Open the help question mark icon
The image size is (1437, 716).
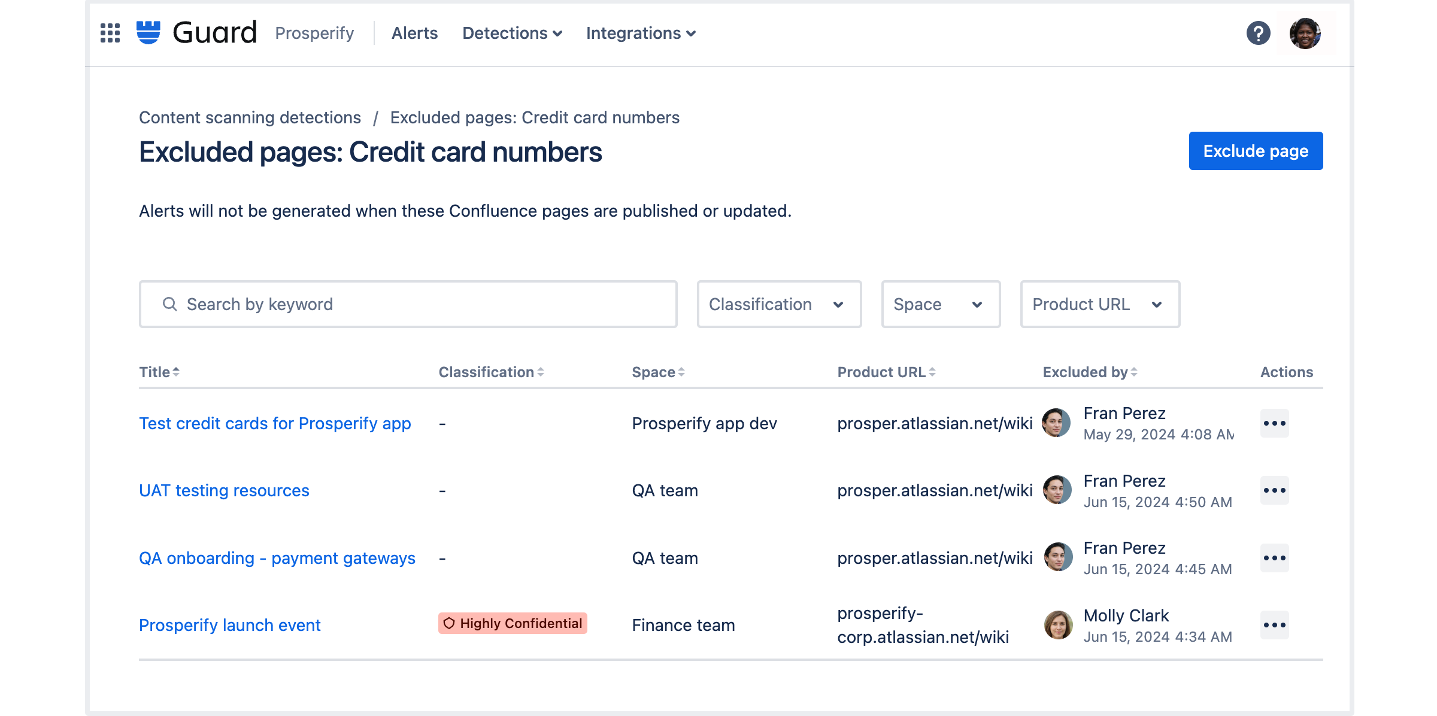(x=1258, y=33)
